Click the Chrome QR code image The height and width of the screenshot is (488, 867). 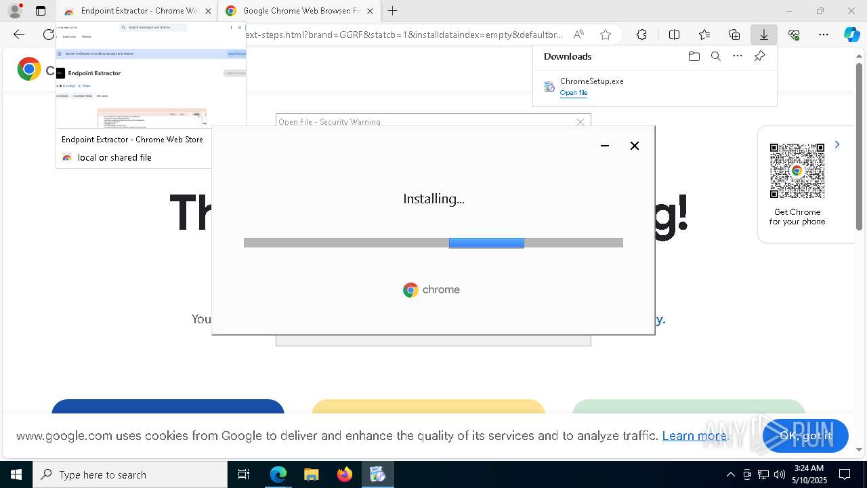click(797, 171)
